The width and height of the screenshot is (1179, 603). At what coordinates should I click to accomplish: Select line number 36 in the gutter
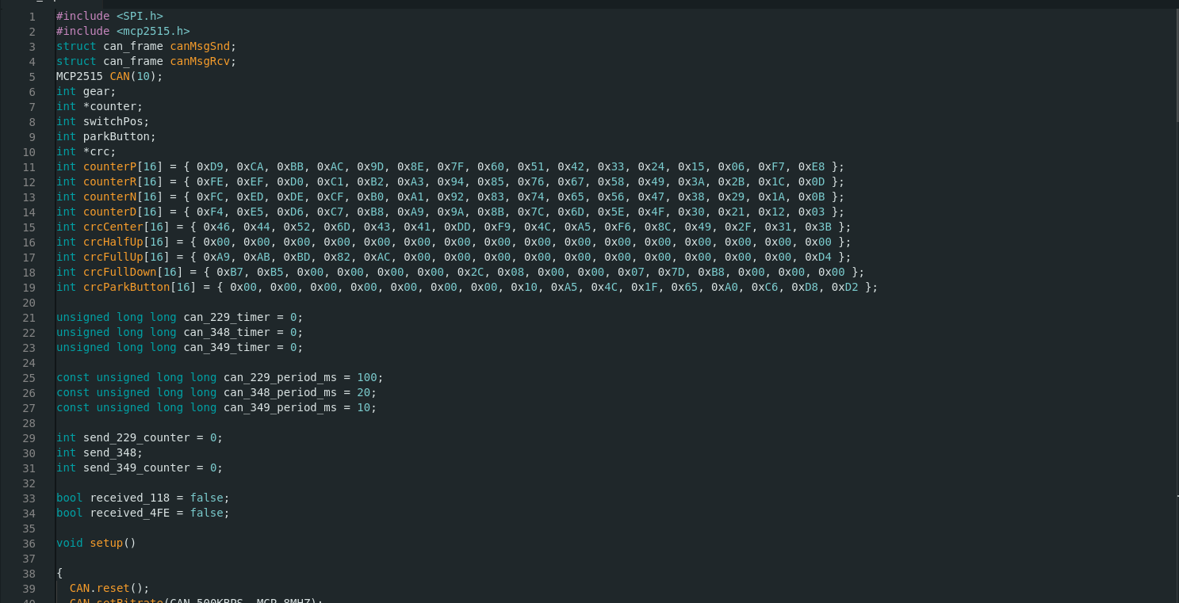coord(29,544)
